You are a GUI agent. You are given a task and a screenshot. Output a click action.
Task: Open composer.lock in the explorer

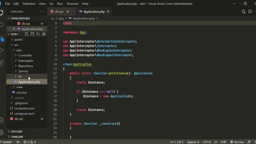click(27, 114)
